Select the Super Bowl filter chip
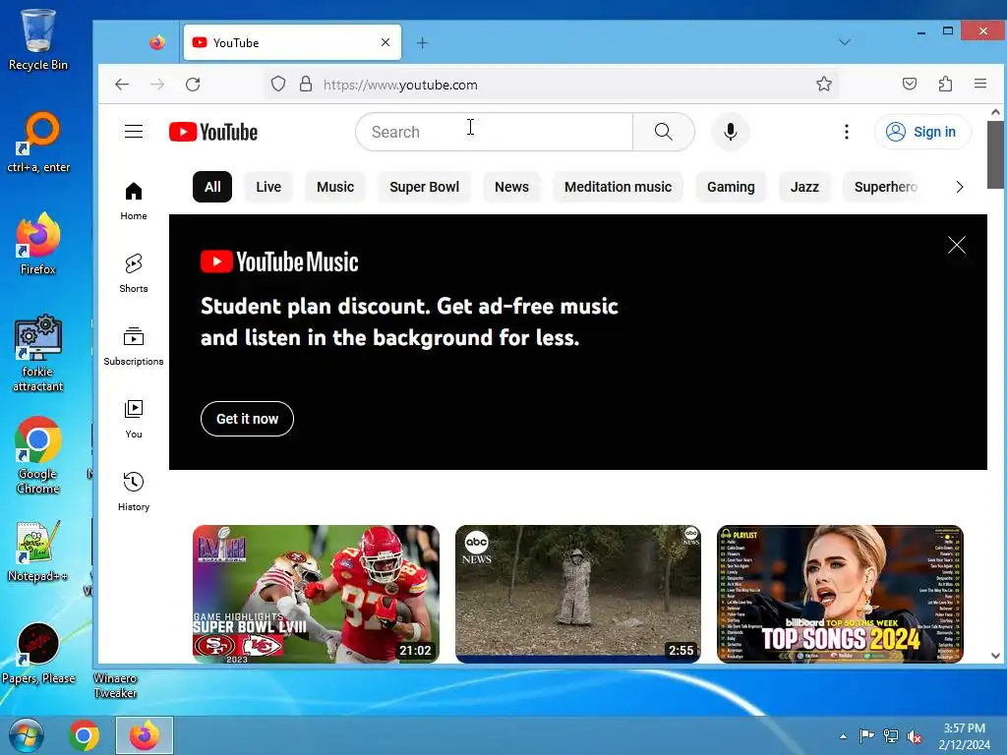Screen dimensions: 1007x755 425,187
